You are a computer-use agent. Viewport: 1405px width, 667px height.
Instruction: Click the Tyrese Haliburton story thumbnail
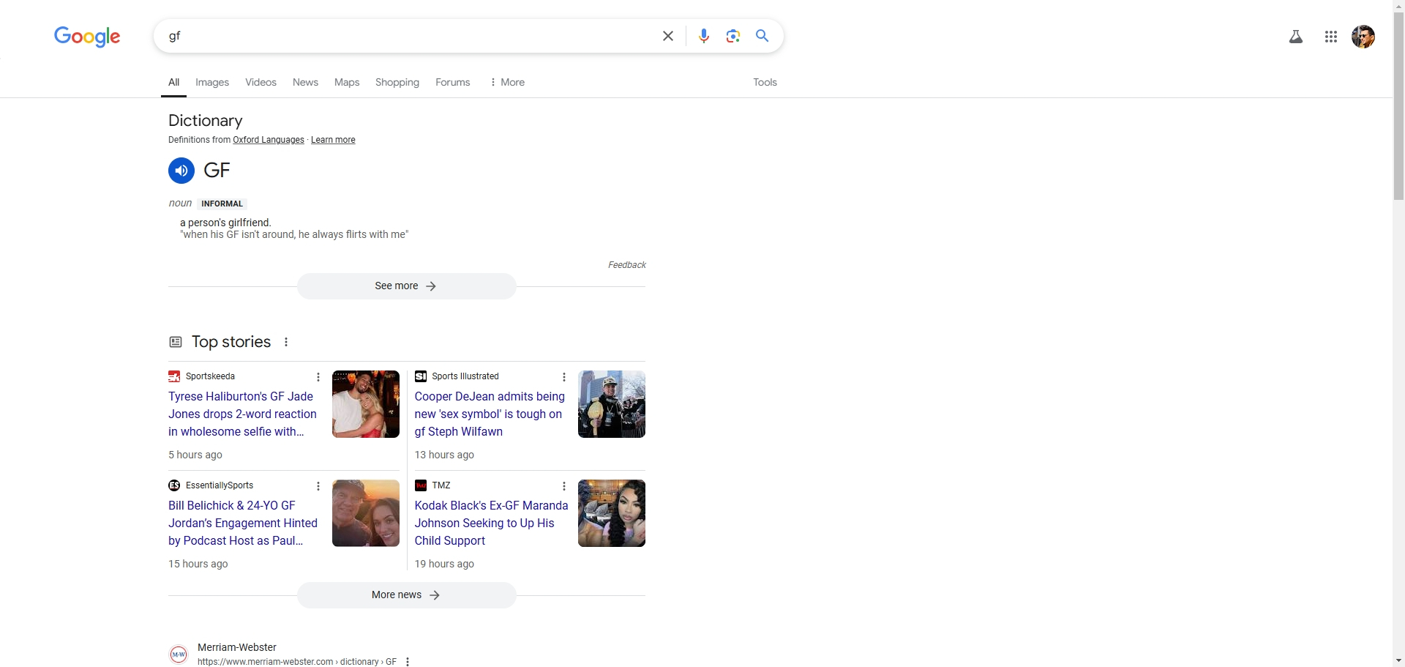coord(366,404)
